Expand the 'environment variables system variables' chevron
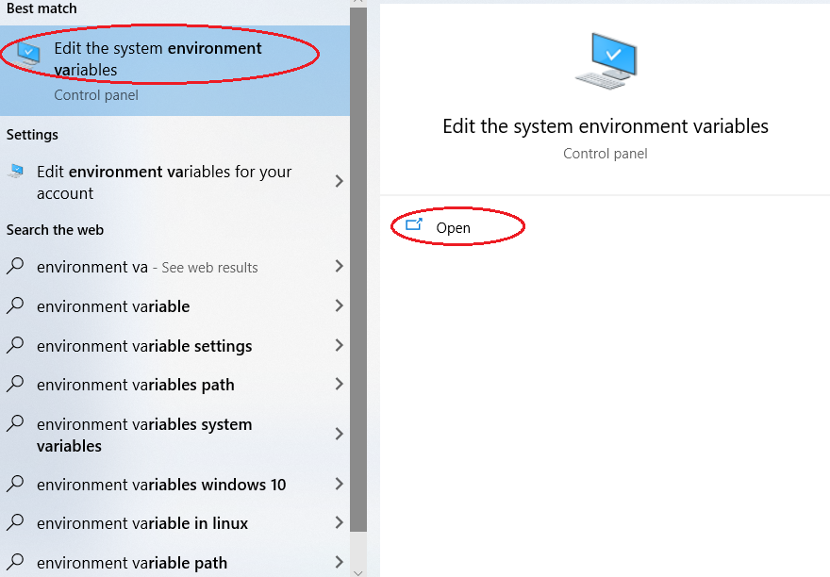Viewport: 830px width, 577px height. (x=340, y=434)
